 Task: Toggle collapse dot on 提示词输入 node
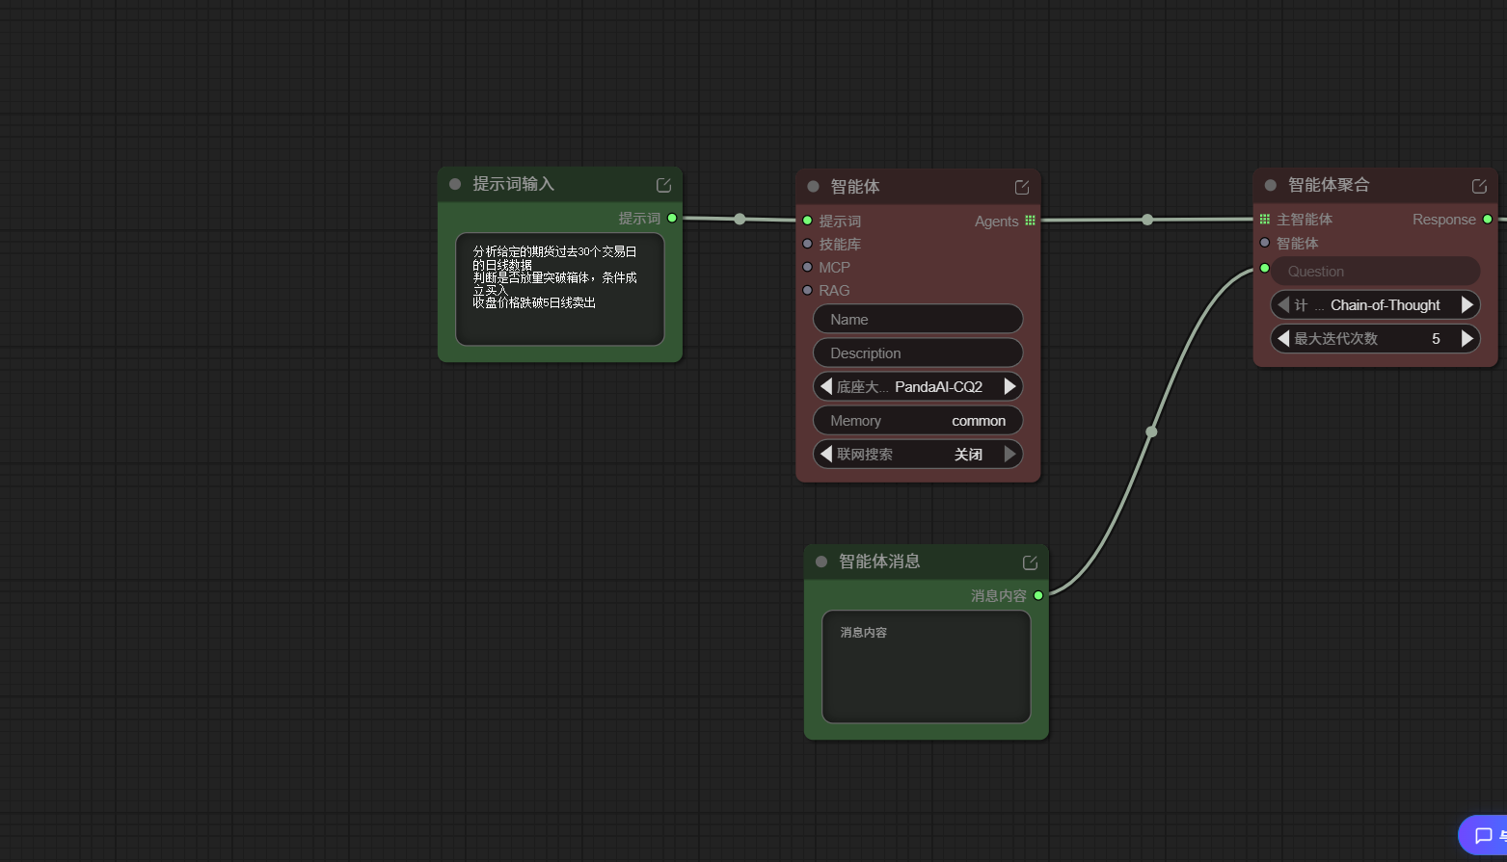coord(455,184)
